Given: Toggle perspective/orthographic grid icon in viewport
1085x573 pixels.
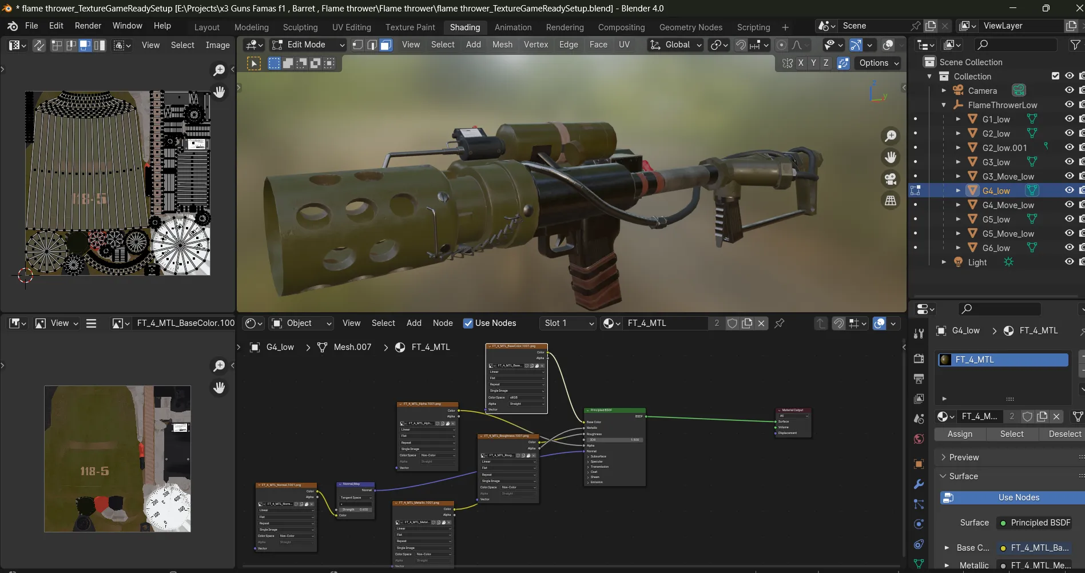Looking at the screenshot, I should pyautogui.click(x=891, y=201).
